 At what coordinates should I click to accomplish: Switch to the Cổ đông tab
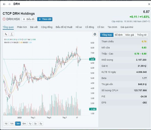[x=90, y=27]
